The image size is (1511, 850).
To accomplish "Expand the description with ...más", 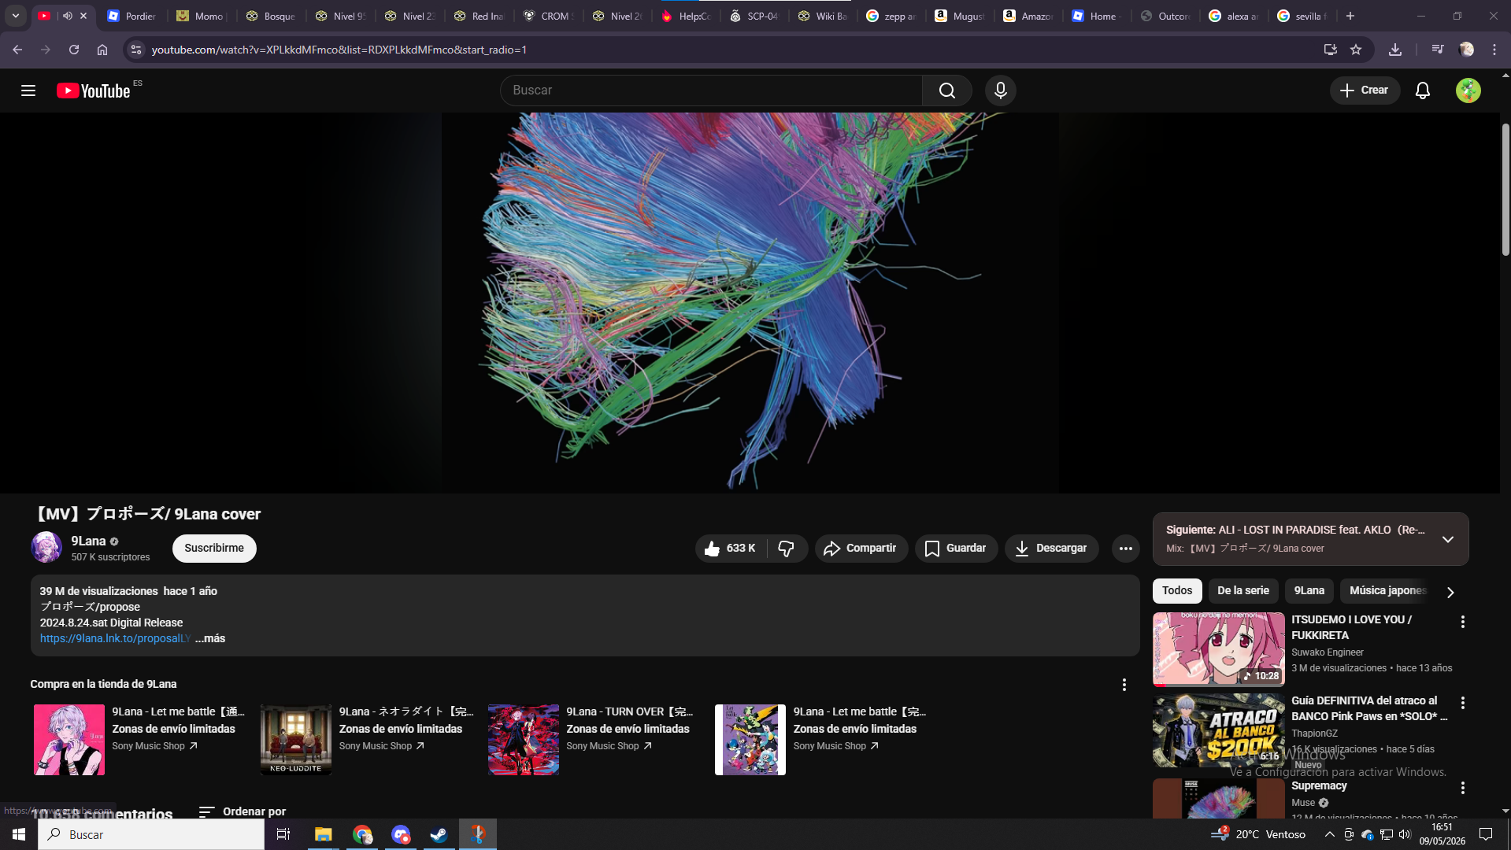I will point(210,638).
